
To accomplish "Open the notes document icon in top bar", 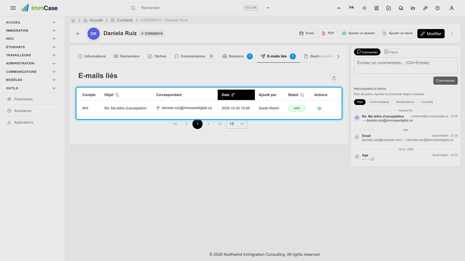I will [x=376, y=8].
